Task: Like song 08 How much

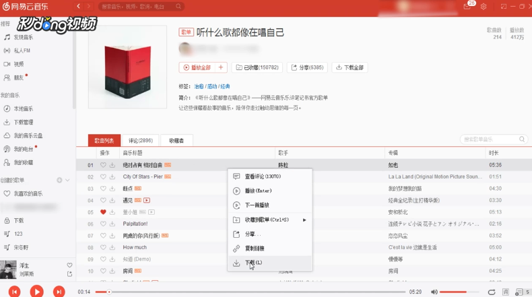Action: [103, 247]
